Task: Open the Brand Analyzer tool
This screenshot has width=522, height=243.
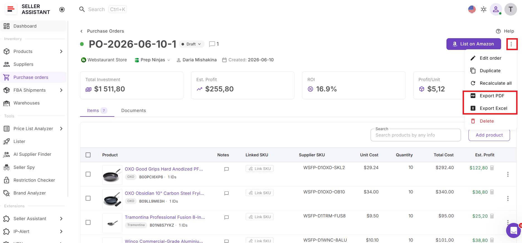Action: [33, 193]
